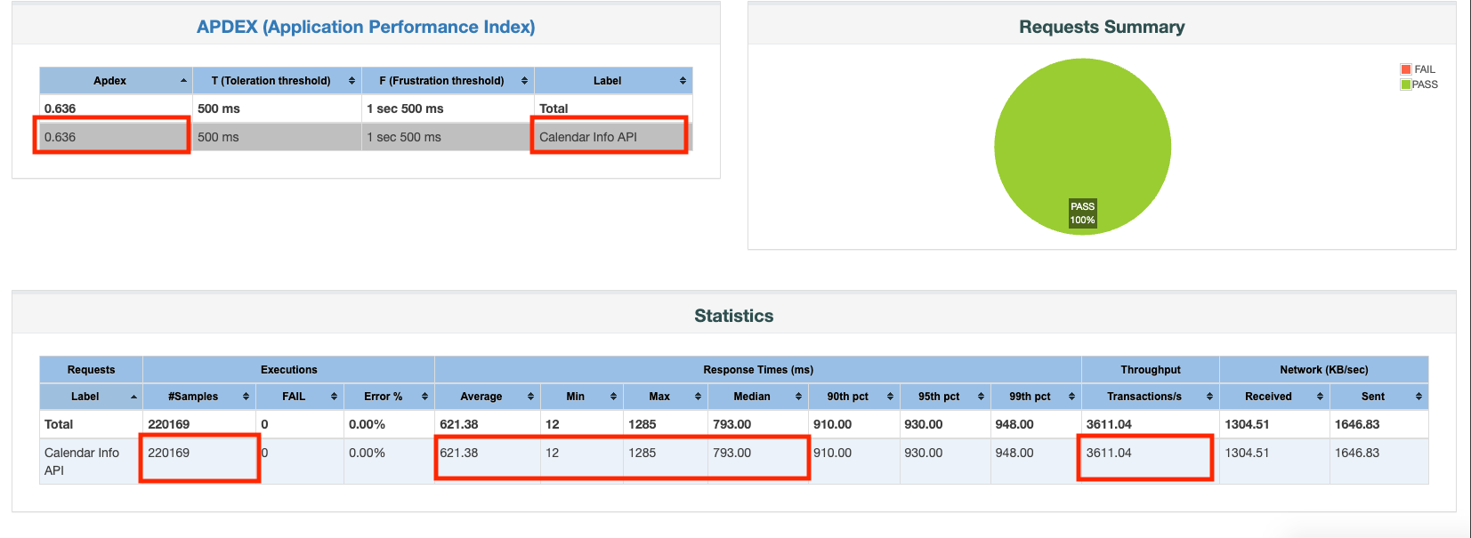The height and width of the screenshot is (538, 1471).
Task: Select the 0.636 Apdex value in Calendar Info API row
Action: click(61, 137)
